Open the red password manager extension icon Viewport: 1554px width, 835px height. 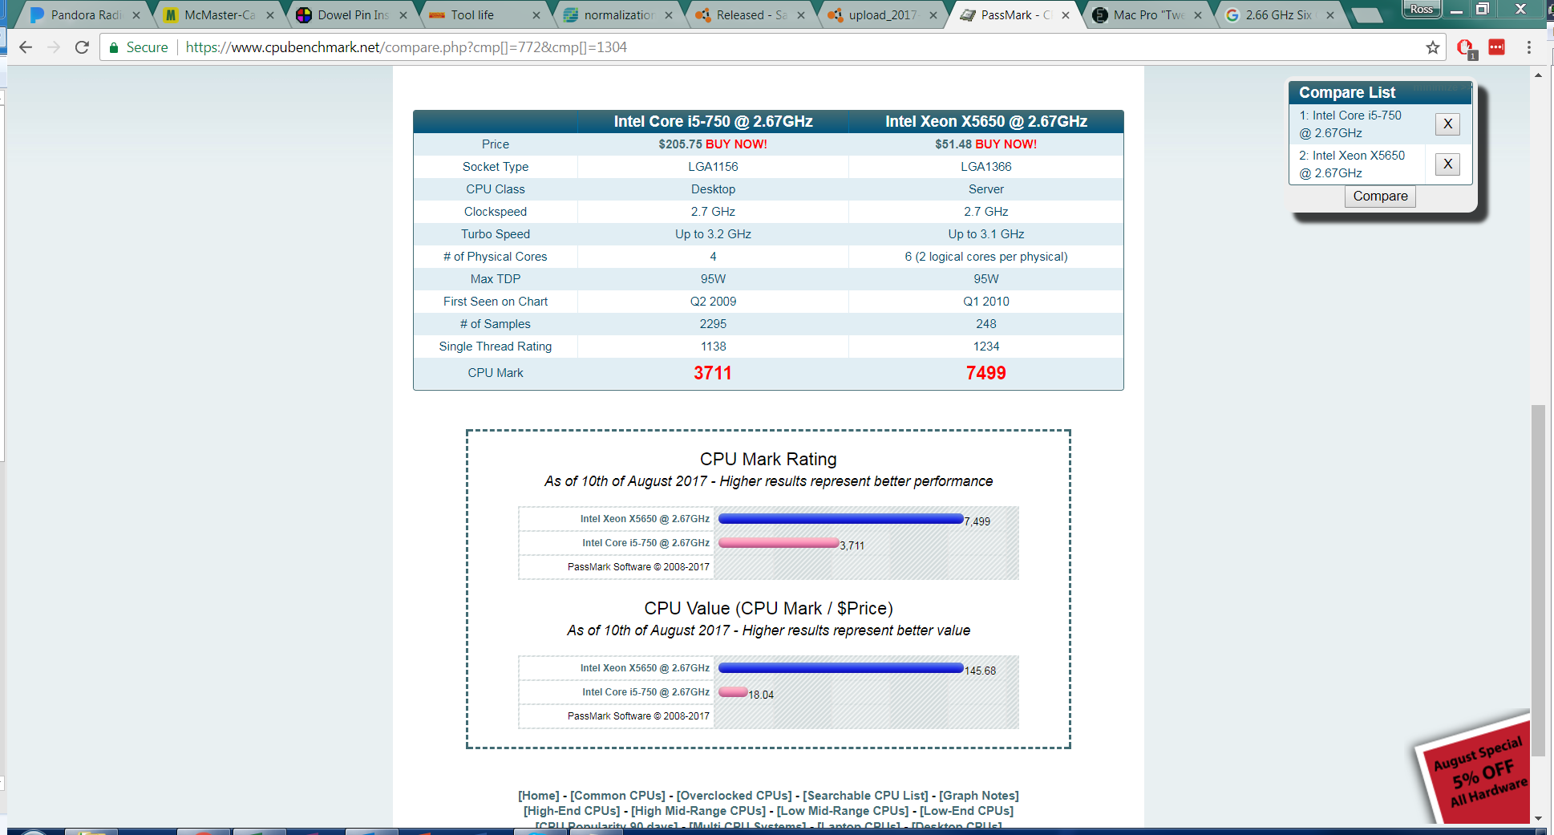click(x=1496, y=47)
